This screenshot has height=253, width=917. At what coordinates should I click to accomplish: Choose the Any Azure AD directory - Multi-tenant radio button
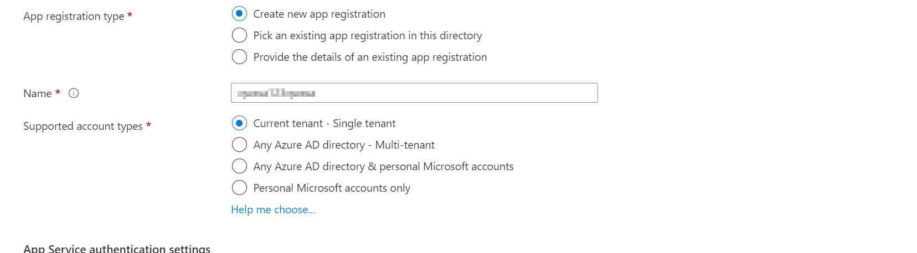tap(239, 145)
